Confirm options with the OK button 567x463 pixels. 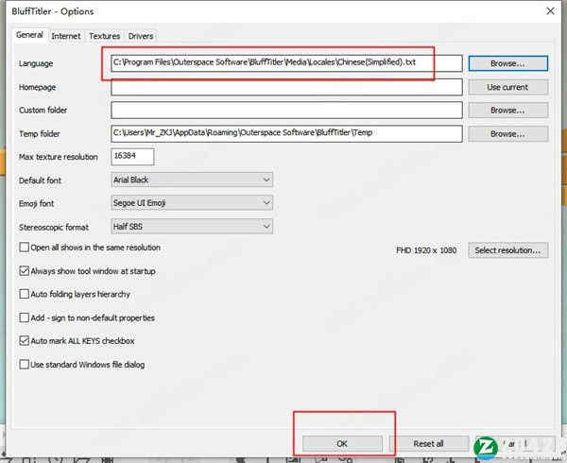pos(342,443)
